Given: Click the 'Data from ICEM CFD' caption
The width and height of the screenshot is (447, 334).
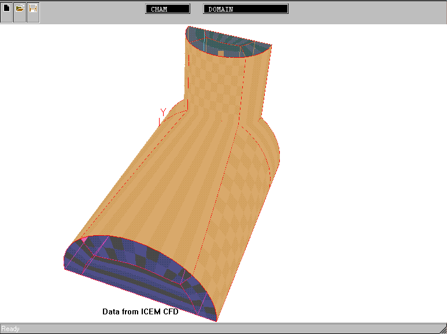Looking at the screenshot, I should [141, 311].
